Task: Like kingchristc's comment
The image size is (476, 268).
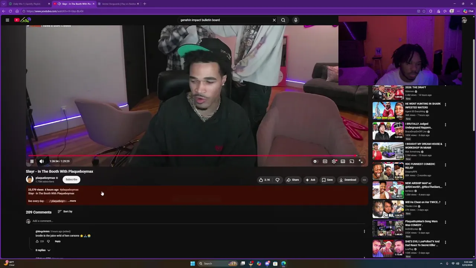Action: pos(37,241)
